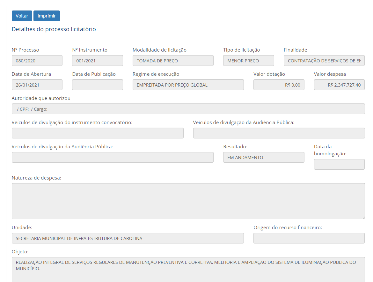Screen dimensions: 373x282
Task: Click the Finalidade field CONTRATAÇÃO DE SERVIÇOS
Action: [324, 60]
